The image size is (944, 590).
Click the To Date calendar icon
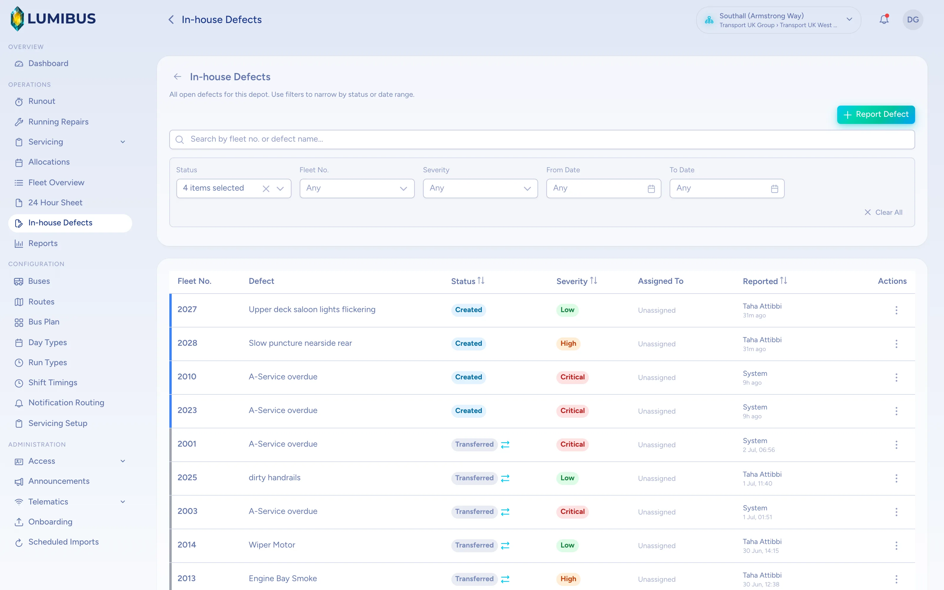pos(774,189)
